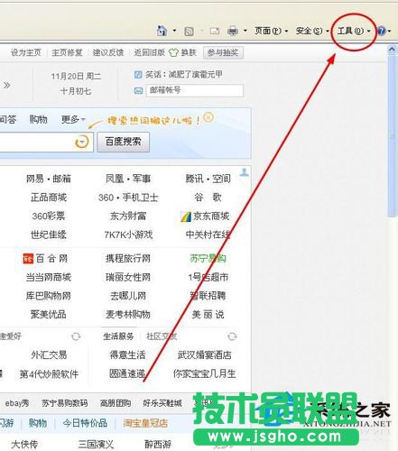The width and height of the screenshot is (398, 451).
Task: Click the 换肤 shirt icon
Action: 173,52
